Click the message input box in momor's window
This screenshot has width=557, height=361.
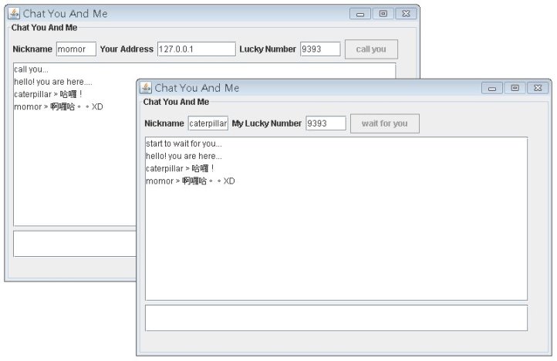(x=74, y=243)
